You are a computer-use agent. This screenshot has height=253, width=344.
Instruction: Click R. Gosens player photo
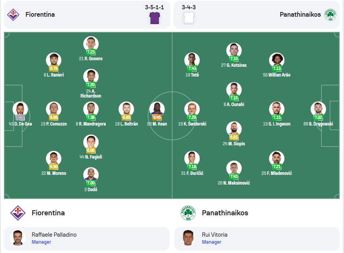tap(91, 44)
